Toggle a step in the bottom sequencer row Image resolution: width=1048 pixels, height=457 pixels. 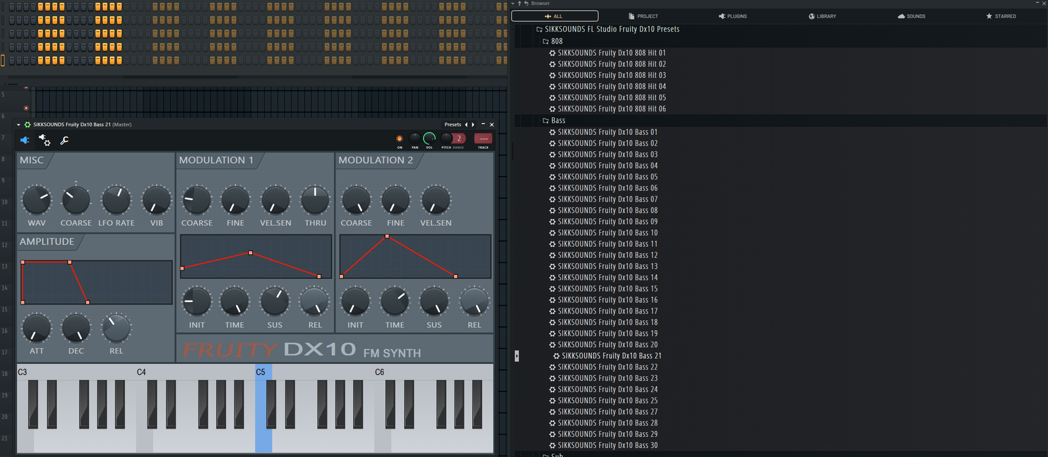[x=41, y=60]
